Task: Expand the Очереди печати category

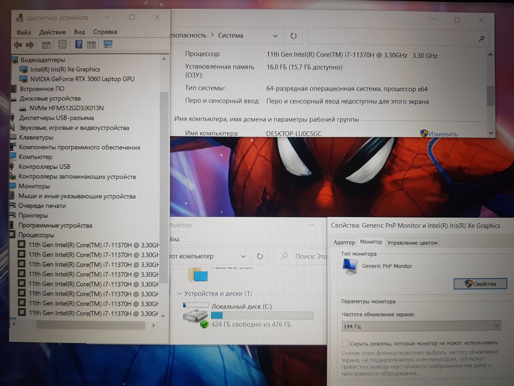Action: point(42,206)
